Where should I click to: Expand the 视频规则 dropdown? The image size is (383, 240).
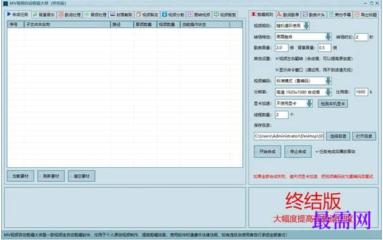point(306,25)
